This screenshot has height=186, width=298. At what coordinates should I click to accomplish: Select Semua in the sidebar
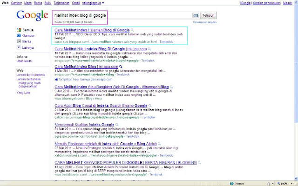[28, 30]
